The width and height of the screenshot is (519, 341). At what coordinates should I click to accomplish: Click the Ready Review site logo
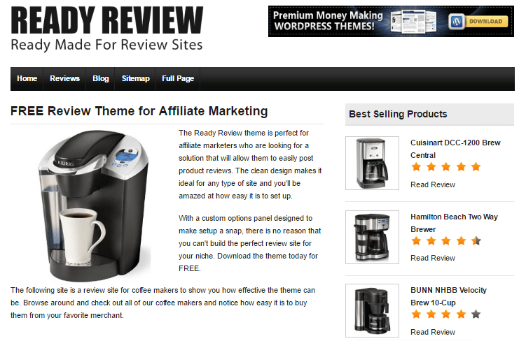pyautogui.click(x=107, y=29)
